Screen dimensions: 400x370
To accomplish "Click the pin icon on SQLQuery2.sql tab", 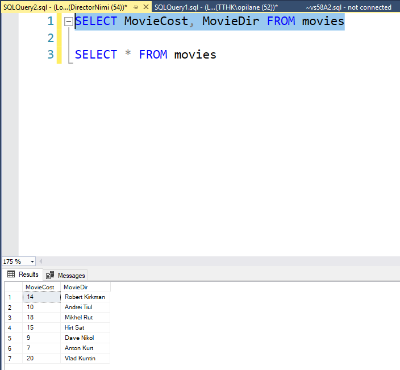I will tap(135, 7).
